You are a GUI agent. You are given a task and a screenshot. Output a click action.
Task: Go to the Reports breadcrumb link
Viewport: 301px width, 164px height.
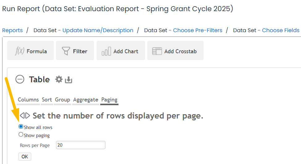click(12, 30)
